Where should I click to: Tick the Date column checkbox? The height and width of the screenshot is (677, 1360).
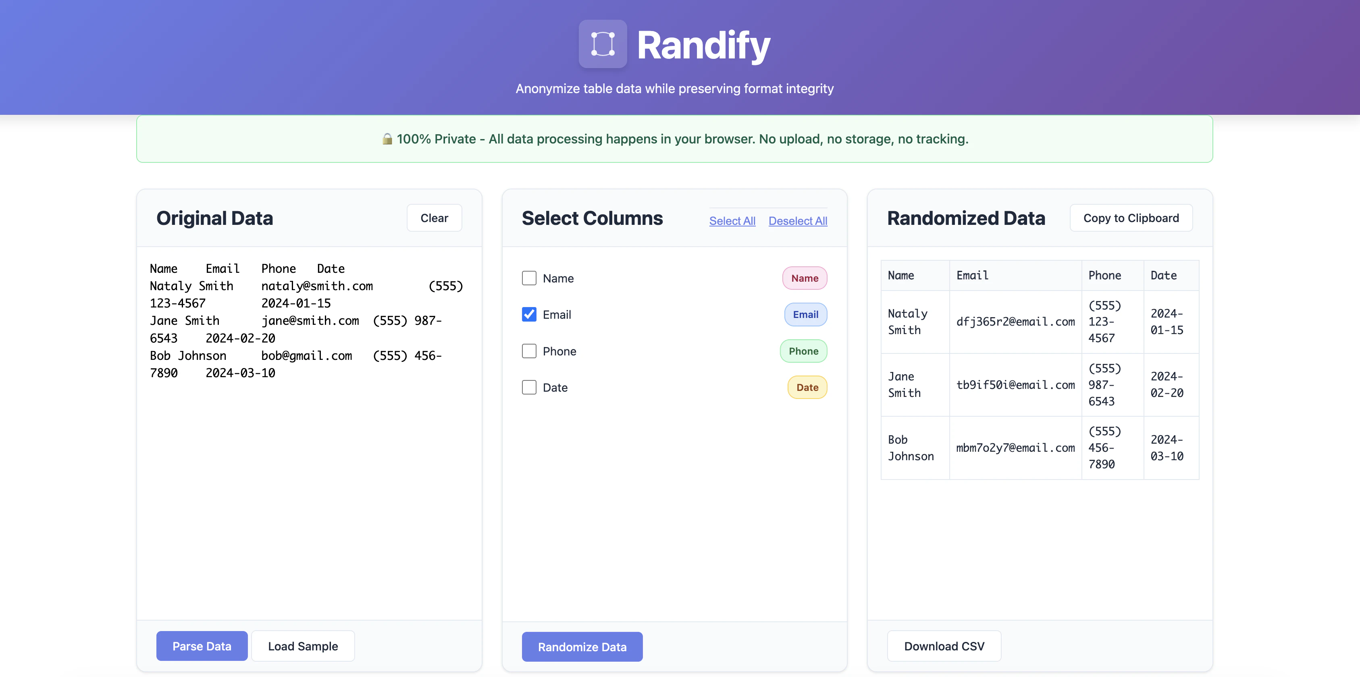[x=528, y=387]
